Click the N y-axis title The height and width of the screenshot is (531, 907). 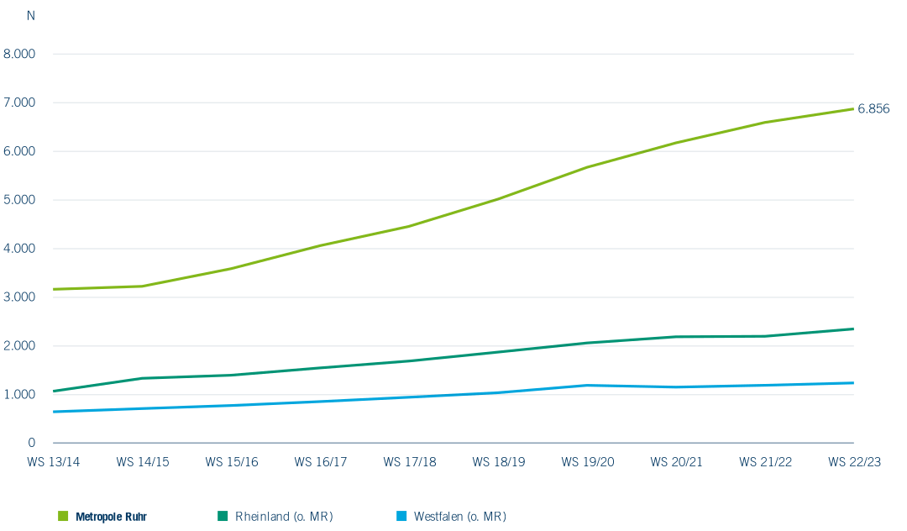[x=31, y=16]
